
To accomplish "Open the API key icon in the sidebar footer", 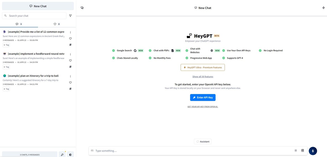I will 62,154.
